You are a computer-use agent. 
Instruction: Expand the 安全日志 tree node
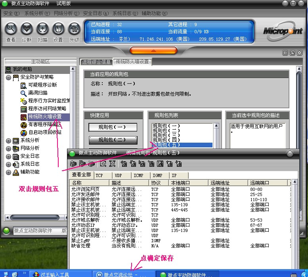click(8, 156)
